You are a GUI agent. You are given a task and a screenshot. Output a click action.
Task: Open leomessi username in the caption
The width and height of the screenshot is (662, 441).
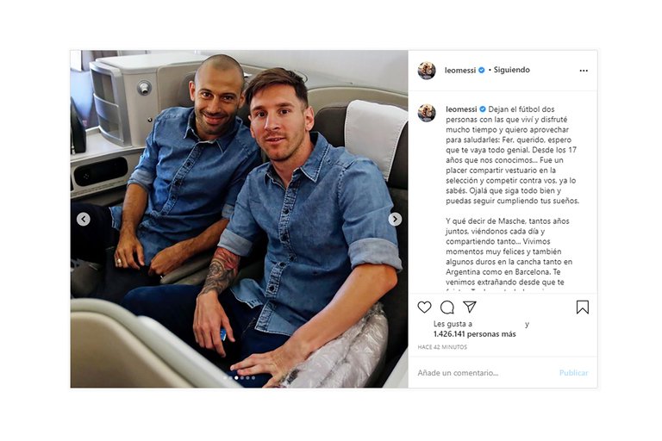tap(461, 109)
